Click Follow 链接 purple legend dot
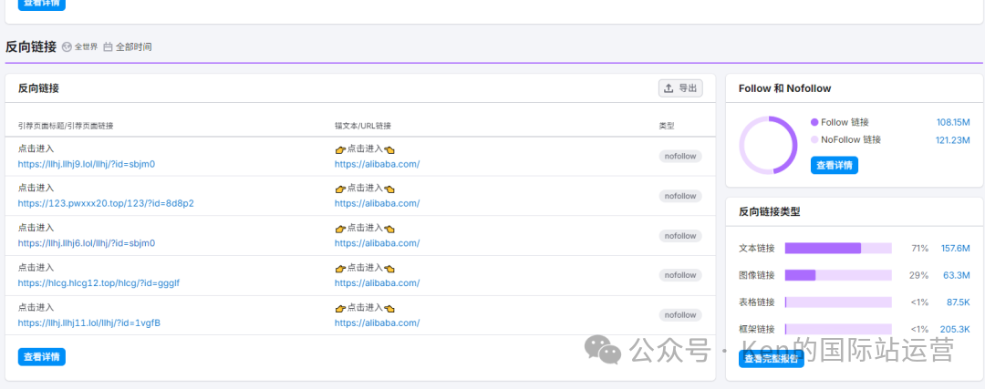This screenshot has width=985, height=389. (x=814, y=122)
